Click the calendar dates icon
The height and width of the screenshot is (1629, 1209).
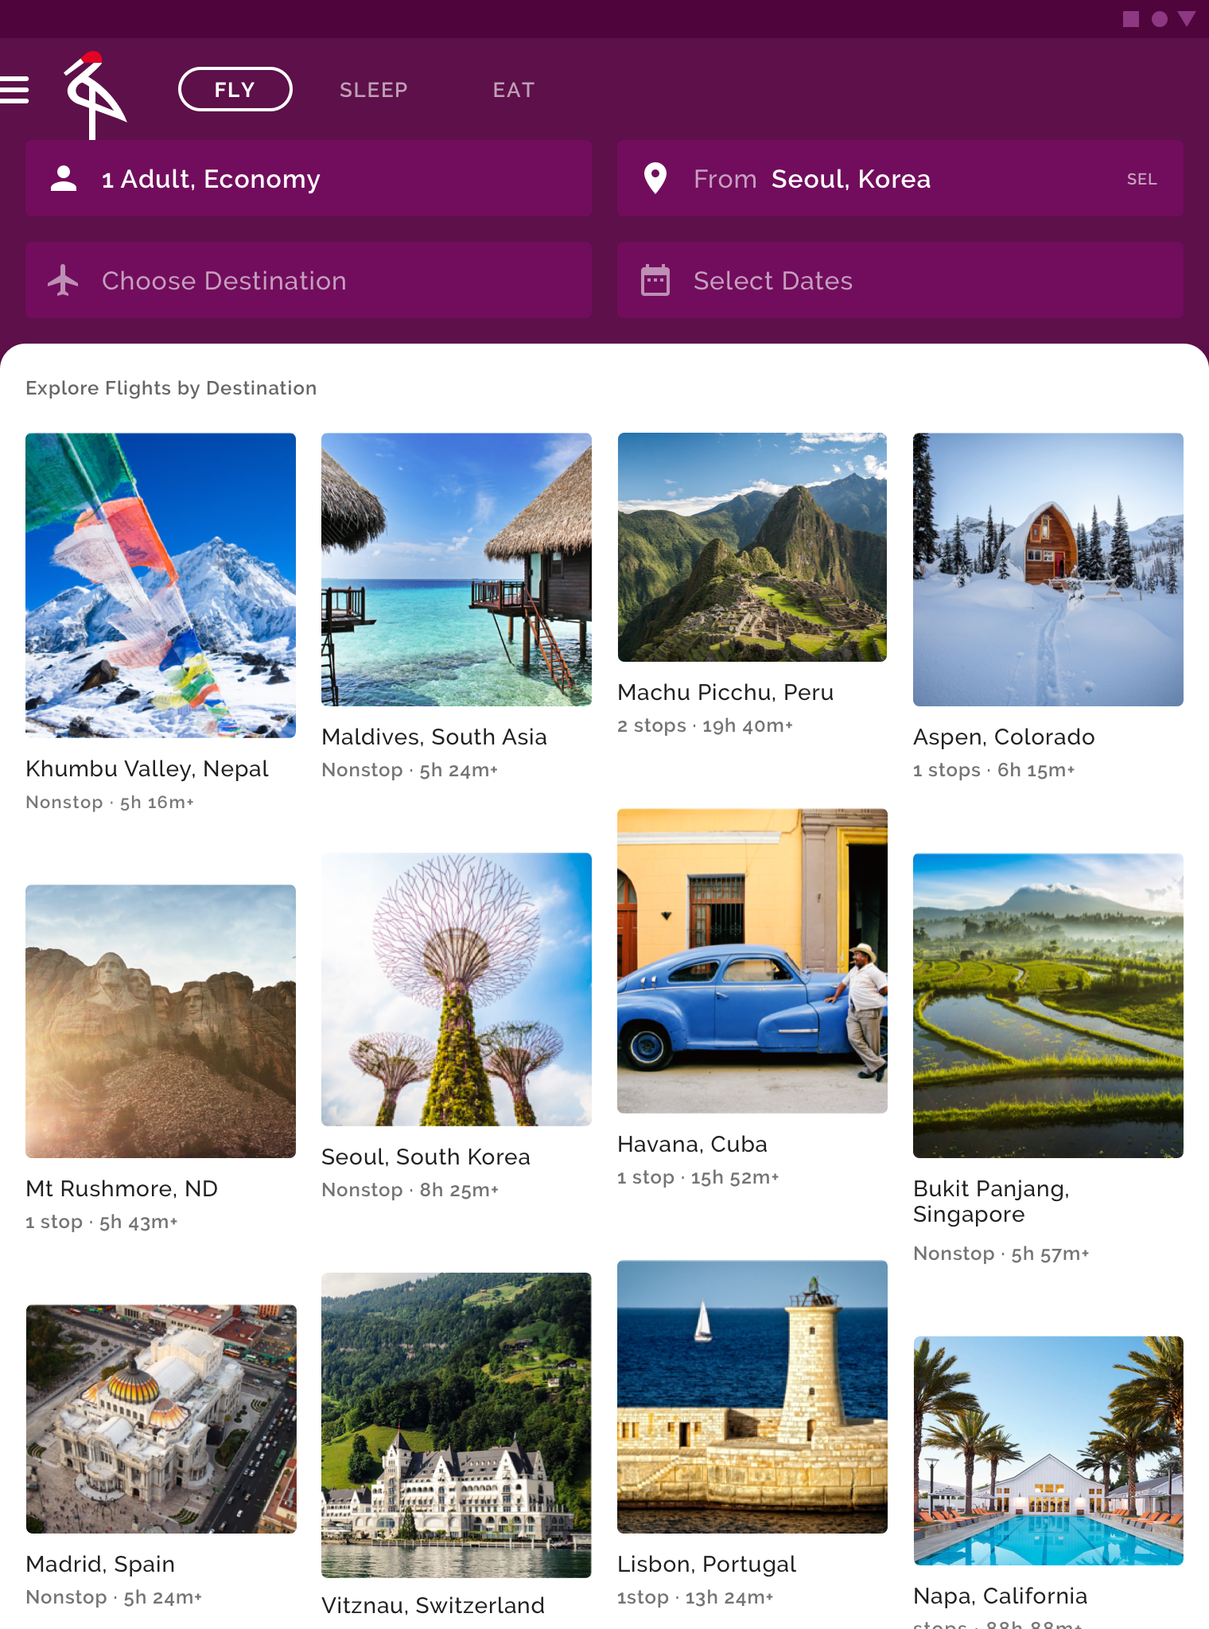(655, 281)
